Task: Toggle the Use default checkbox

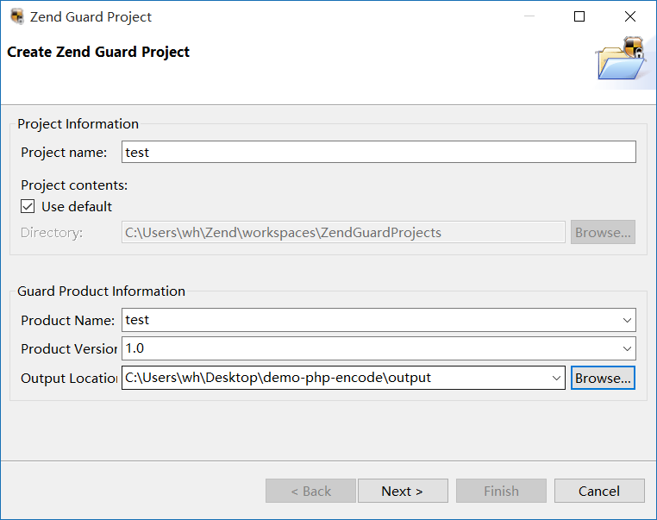Action: coord(28,207)
